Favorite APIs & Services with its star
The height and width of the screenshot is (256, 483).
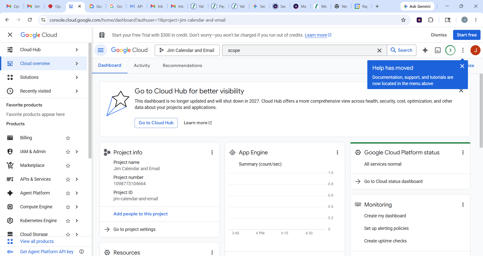(68, 179)
